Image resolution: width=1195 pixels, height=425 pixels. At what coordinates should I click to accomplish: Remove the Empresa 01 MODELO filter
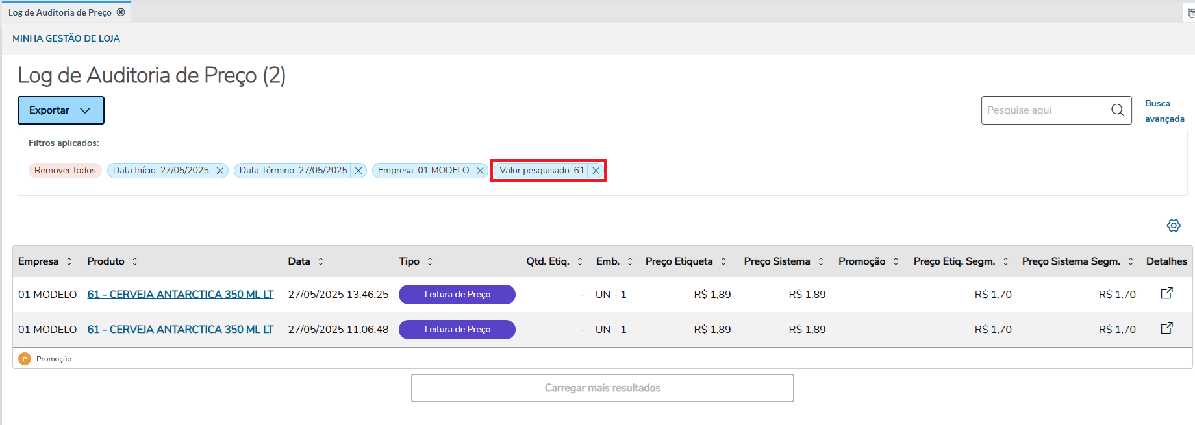tap(480, 171)
